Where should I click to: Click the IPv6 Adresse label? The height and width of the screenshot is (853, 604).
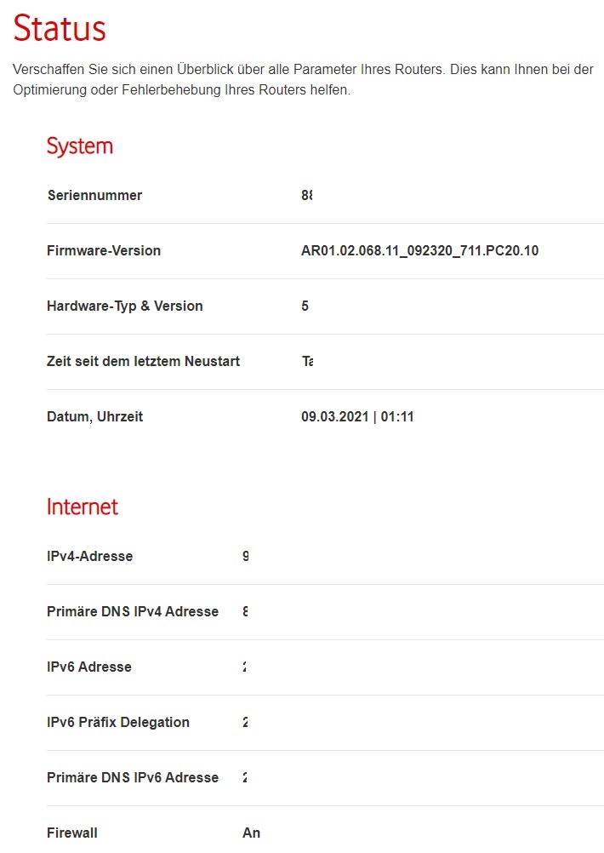(89, 667)
